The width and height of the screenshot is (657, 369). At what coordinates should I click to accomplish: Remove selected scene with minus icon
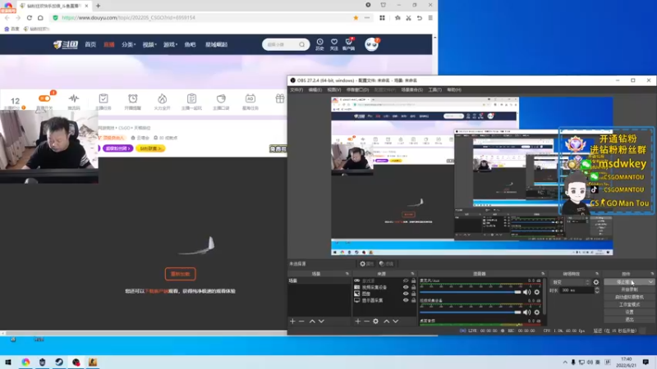coord(301,321)
